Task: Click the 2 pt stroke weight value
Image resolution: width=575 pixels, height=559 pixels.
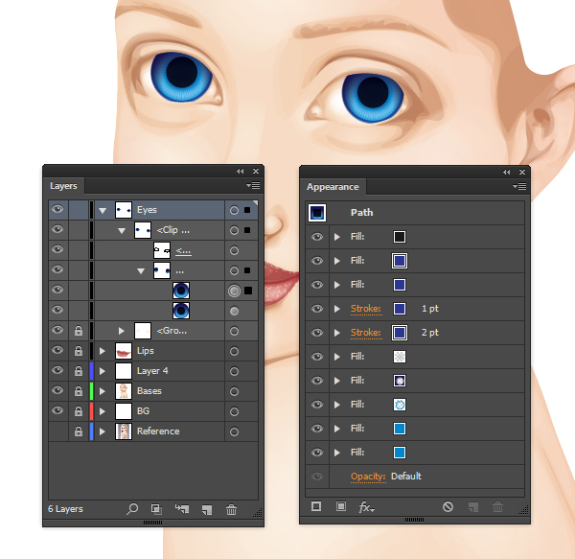Action: click(429, 333)
